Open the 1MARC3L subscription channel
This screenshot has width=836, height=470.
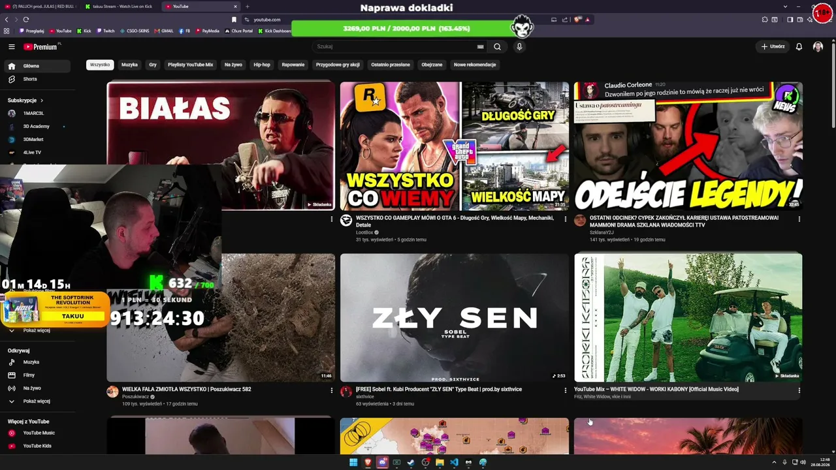coord(38,113)
